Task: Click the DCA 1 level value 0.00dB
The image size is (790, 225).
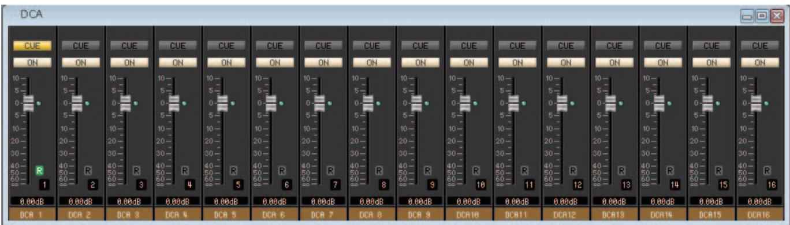Action: 32,201
